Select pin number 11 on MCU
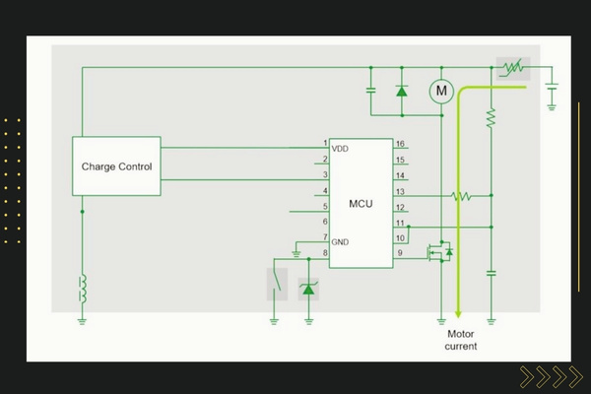 pos(400,223)
